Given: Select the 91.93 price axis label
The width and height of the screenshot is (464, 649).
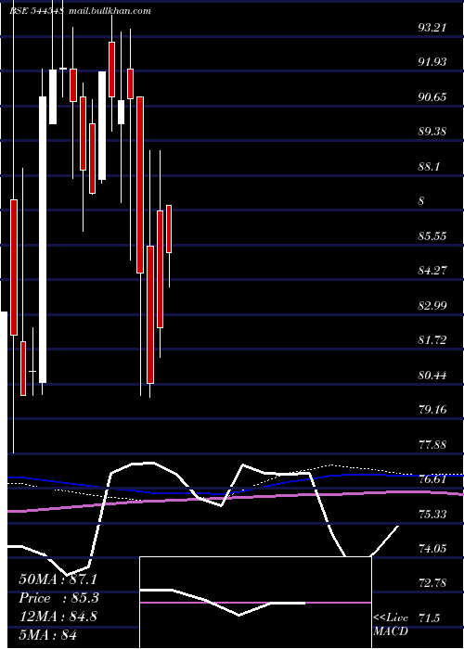Looking at the screenshot, I should (x=432, y=62).
